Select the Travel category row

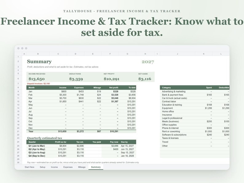point(195,142)
